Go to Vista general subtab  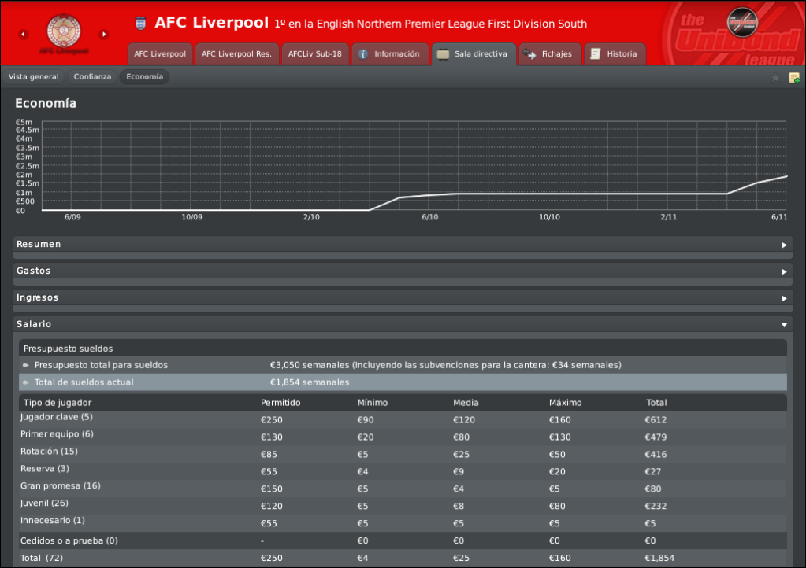pyautogui.click(x=34, y=76)
